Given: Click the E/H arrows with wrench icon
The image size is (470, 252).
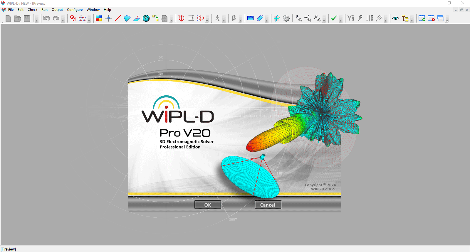Looking at the screenshot, I should (x=308, y=18).
